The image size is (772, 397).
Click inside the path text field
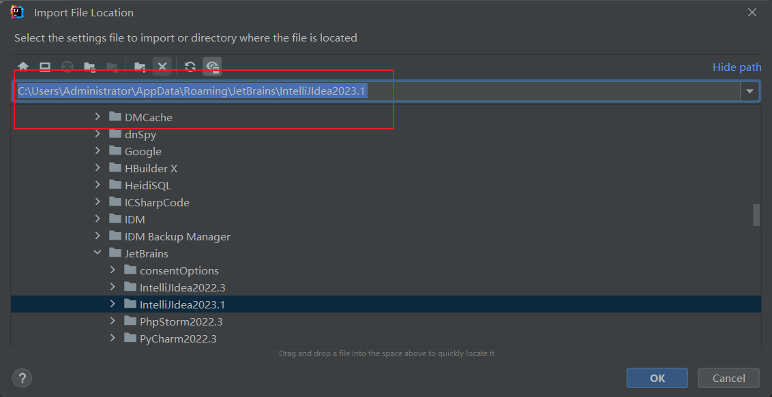[376, 91]
